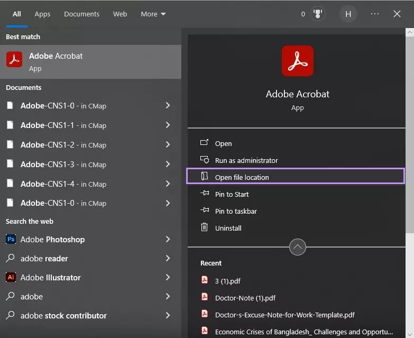The image size is (414, 338).
Task: Open the three-dot options menu
Action: click(375, 14)
